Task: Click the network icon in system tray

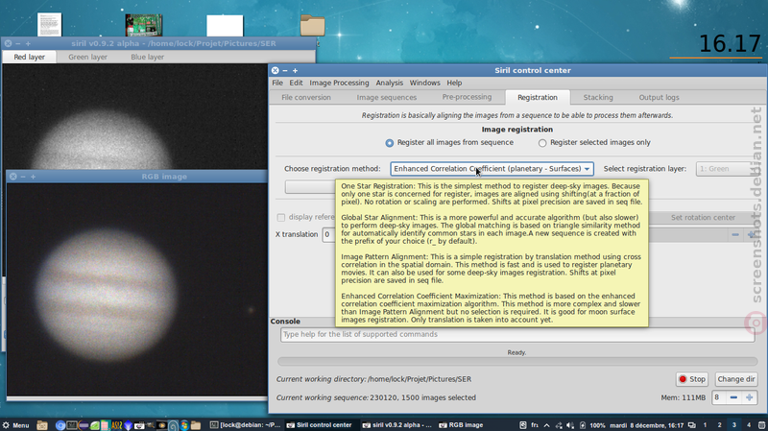Action: pyautogui.click(x=559, y=425)
